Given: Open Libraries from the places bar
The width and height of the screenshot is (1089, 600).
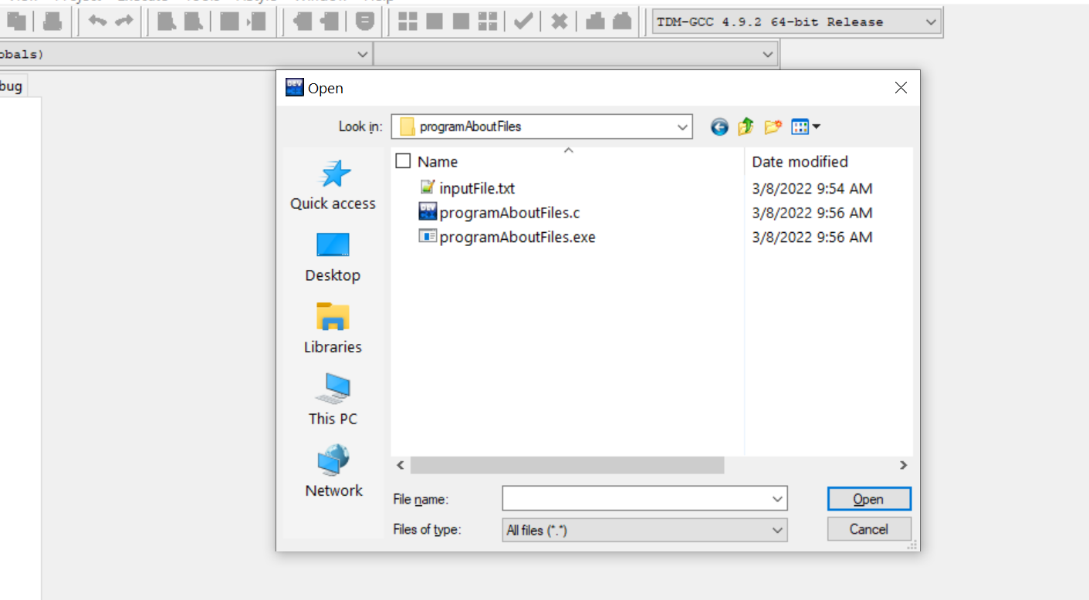Looking at the screenshot, I should tap(333, 329).
